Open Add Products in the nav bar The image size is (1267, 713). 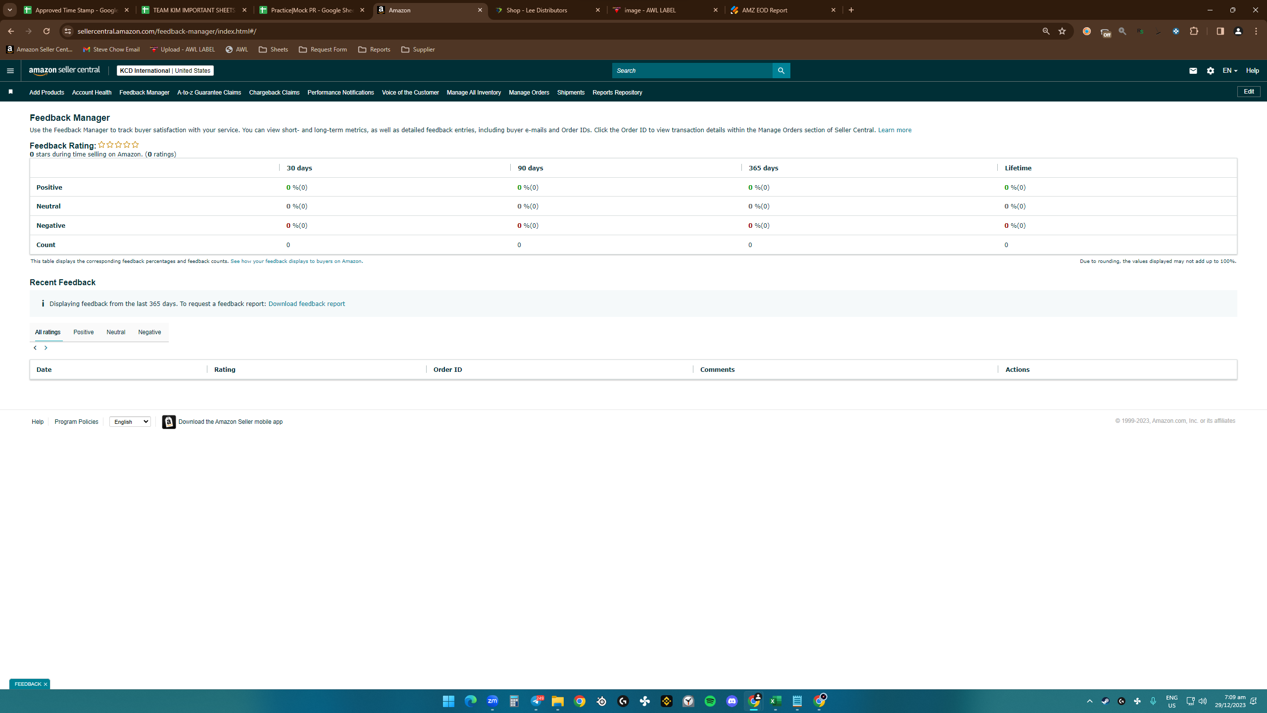point(47,93)
